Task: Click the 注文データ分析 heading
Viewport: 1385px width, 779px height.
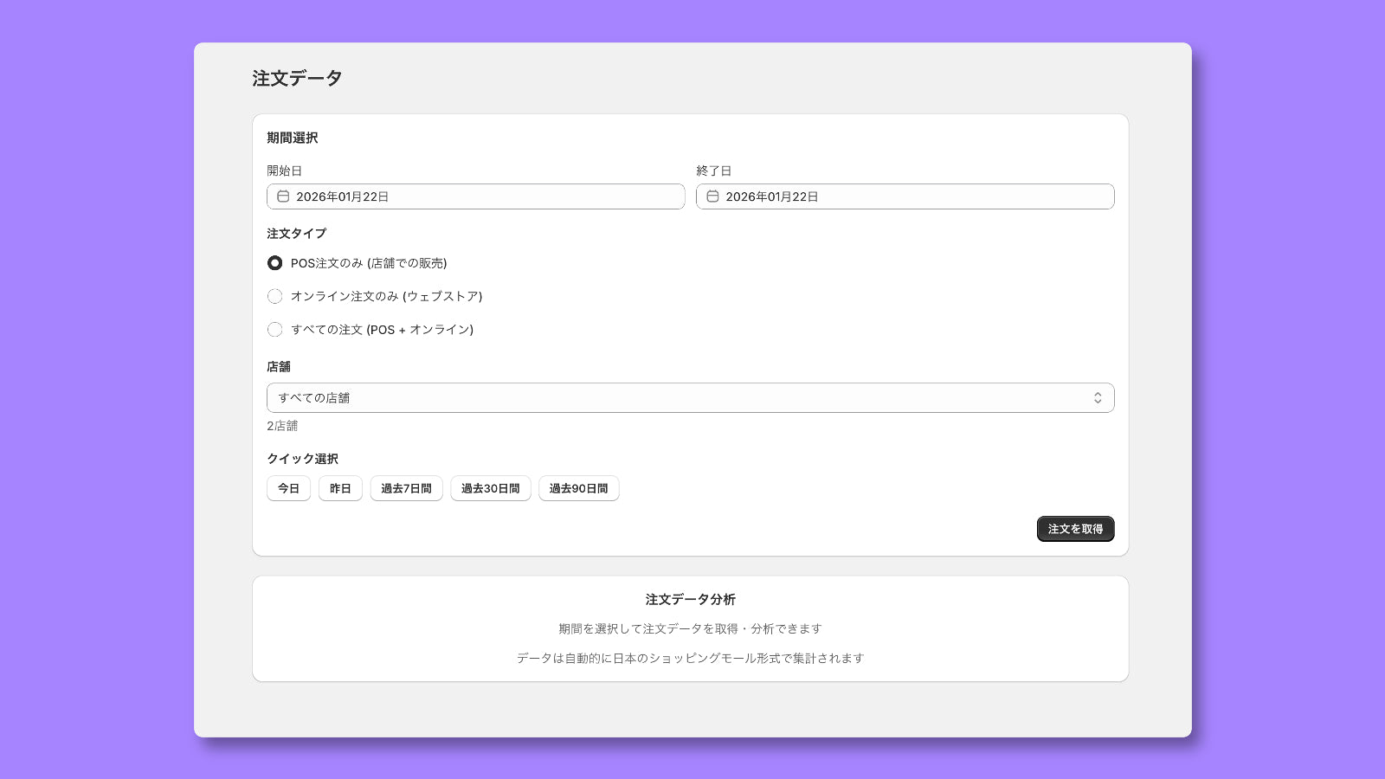Action: pos(690,599)
